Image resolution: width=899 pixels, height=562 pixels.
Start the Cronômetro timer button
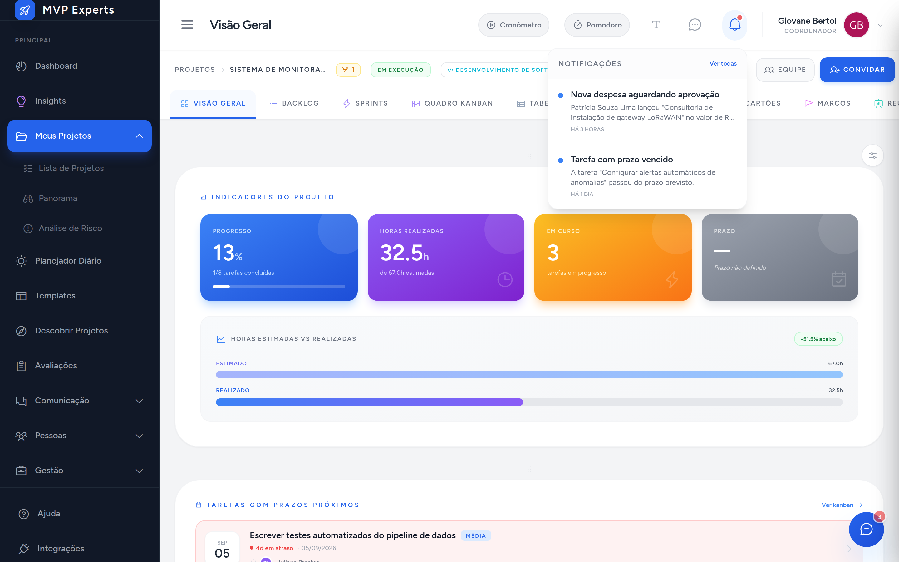[514, 25]
